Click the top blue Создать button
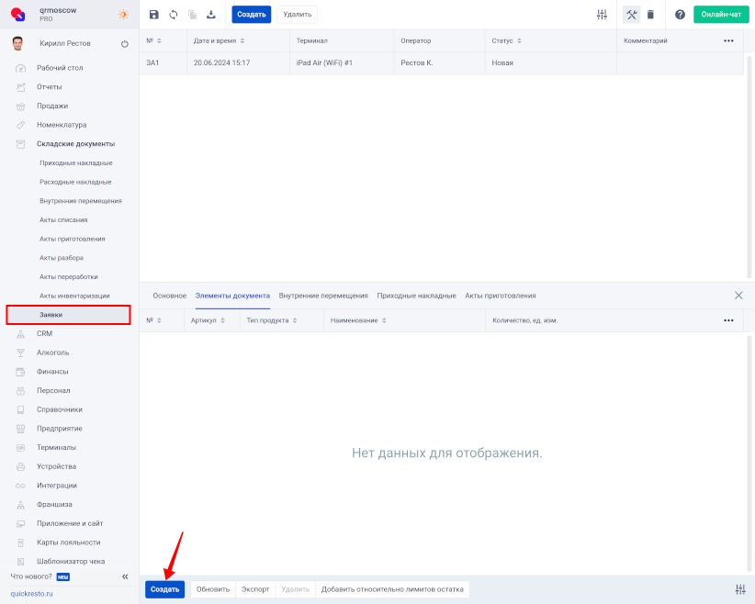The height and width of the screenshot is (604, 755). 252,15
